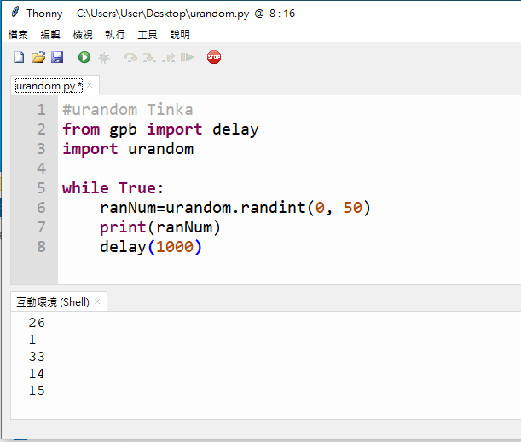Select the 互動環境 (Shell) tab

click(x=53, y=302)
